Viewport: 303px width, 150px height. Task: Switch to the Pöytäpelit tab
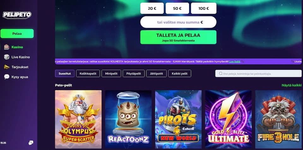(134, 74)
